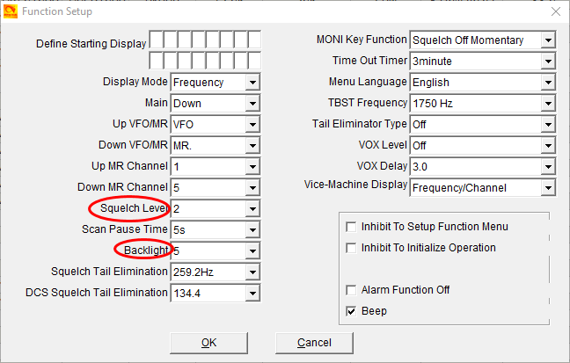Open the Backlight value dropdown
Image resolution: width=570 pixels, height=363 pixels.
point(252,251)
